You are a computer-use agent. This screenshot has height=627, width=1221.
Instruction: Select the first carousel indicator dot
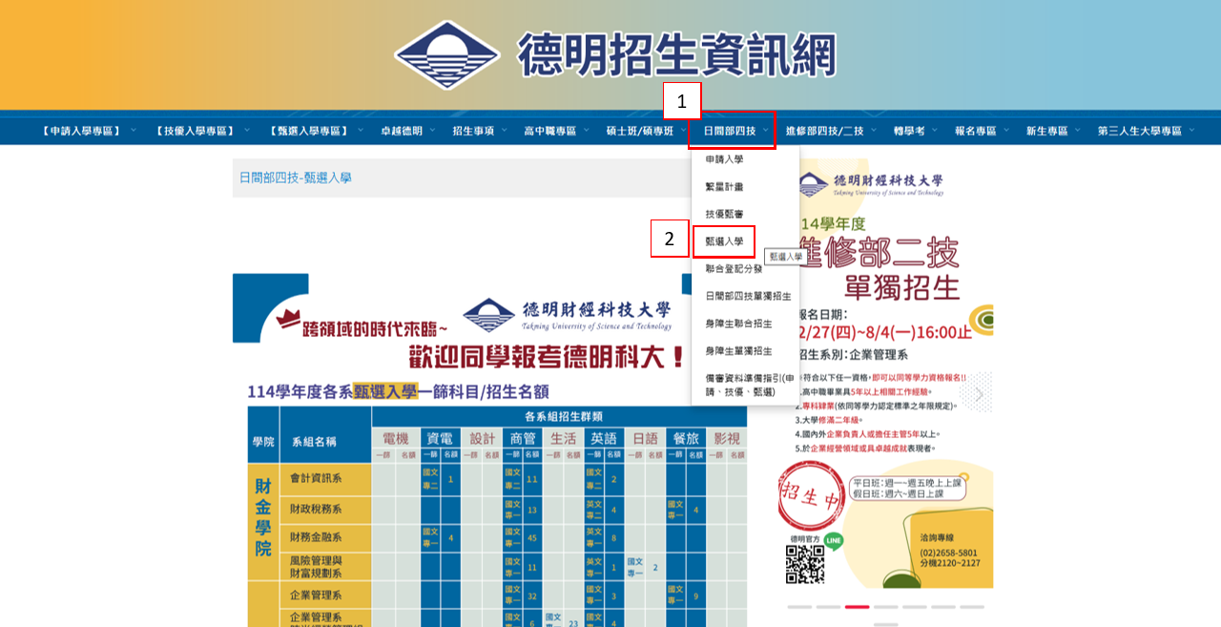(799, 607)
